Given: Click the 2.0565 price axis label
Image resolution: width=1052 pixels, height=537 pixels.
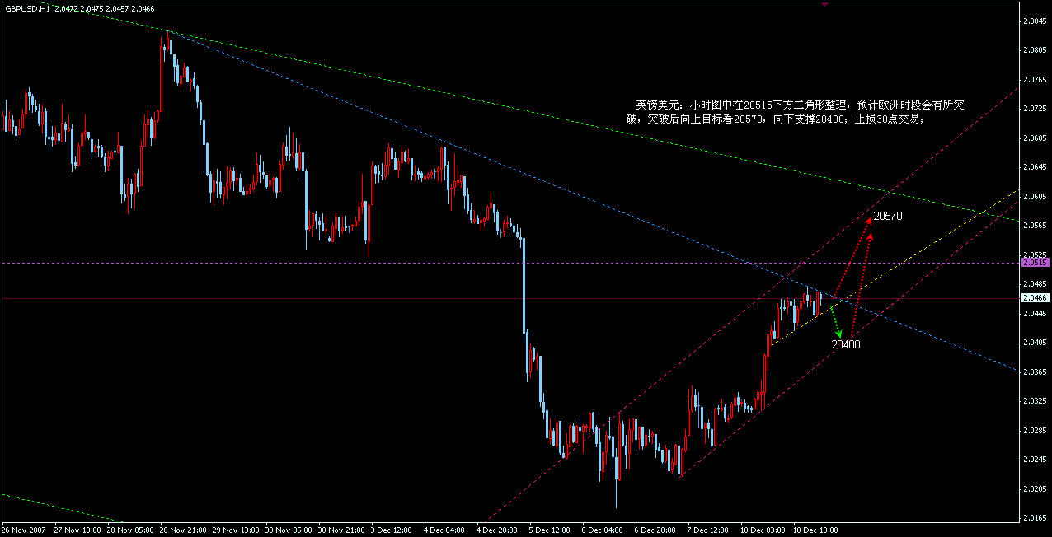Looking at the screenshot, I should (x=1036, y=225).
